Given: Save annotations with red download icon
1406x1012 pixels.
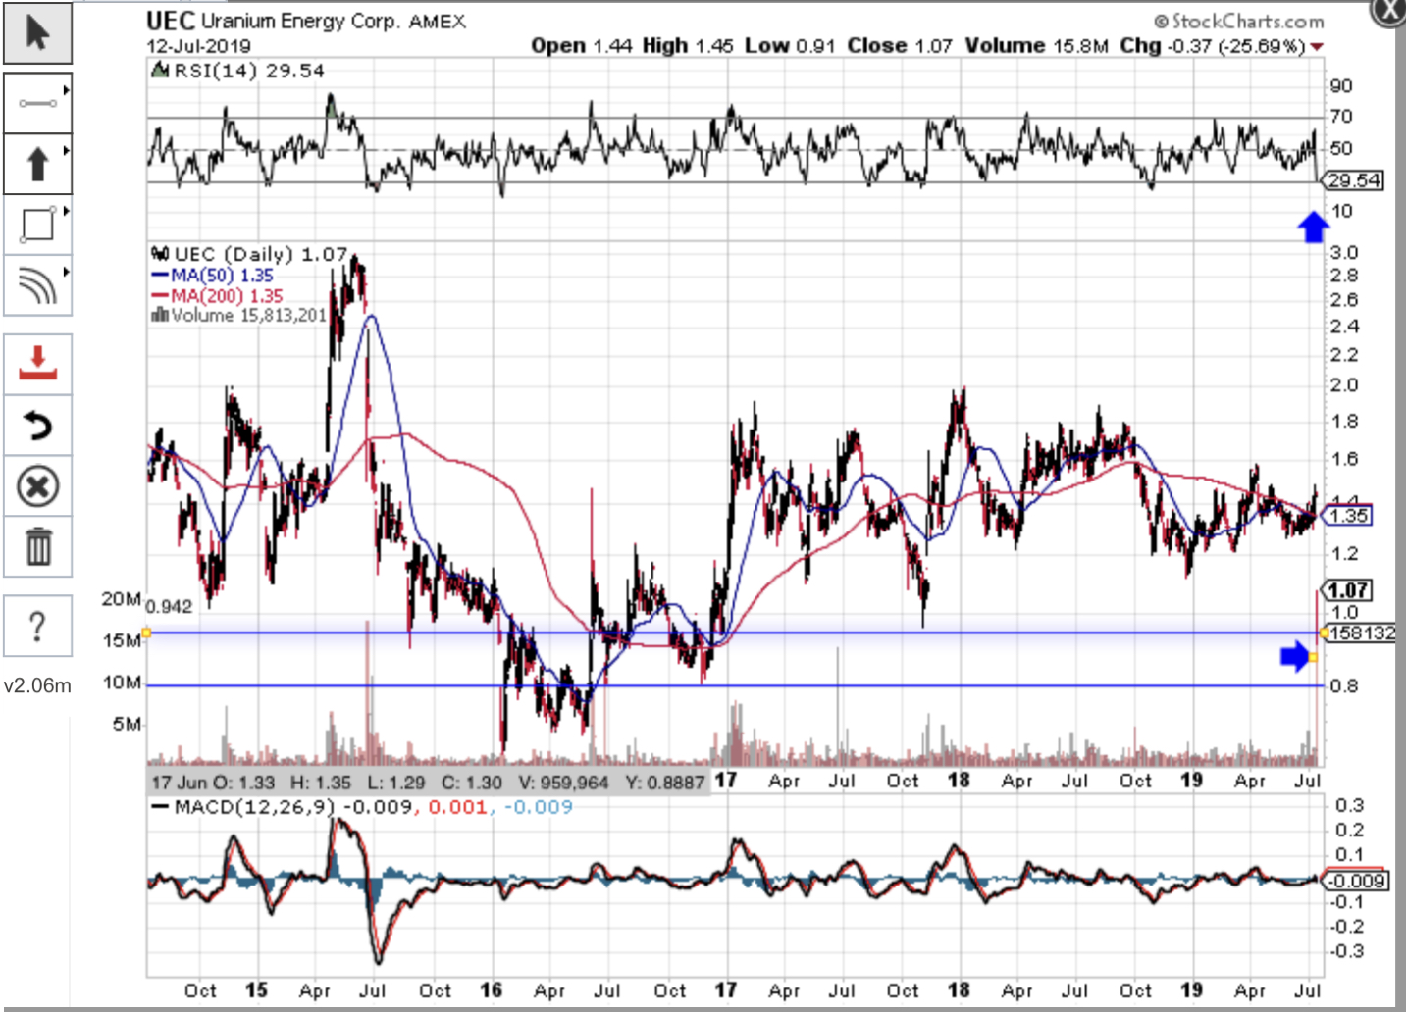Looking at the screenshot, I should pos(37,364).
